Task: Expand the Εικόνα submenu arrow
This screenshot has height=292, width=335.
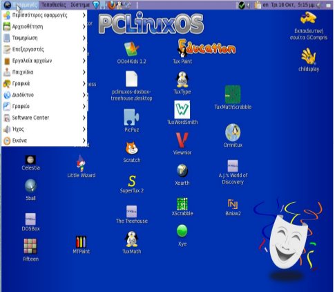Action: [84, 140]
